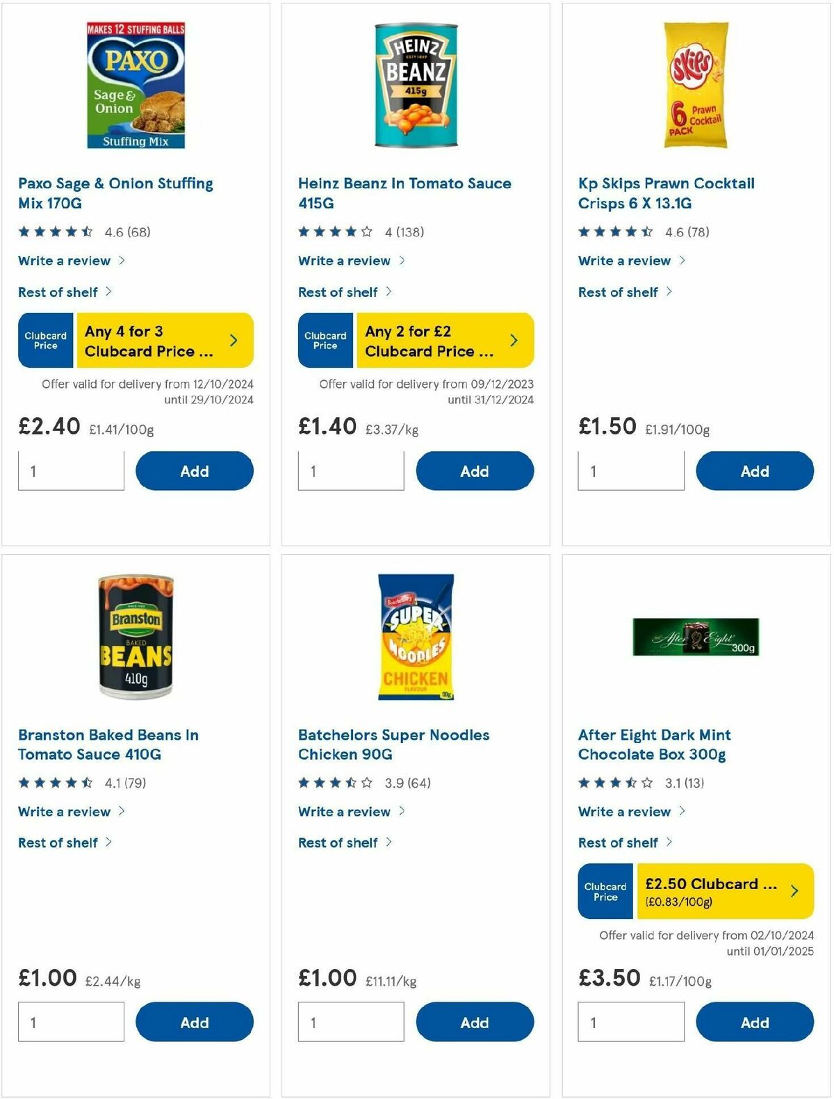
Task: Click the arrow on the £2.50 Clubcard banner
Action: click(x=794, y=892)
